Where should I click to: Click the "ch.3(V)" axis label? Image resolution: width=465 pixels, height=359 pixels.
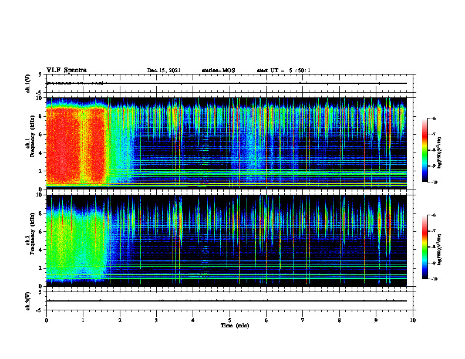(28, 301)
